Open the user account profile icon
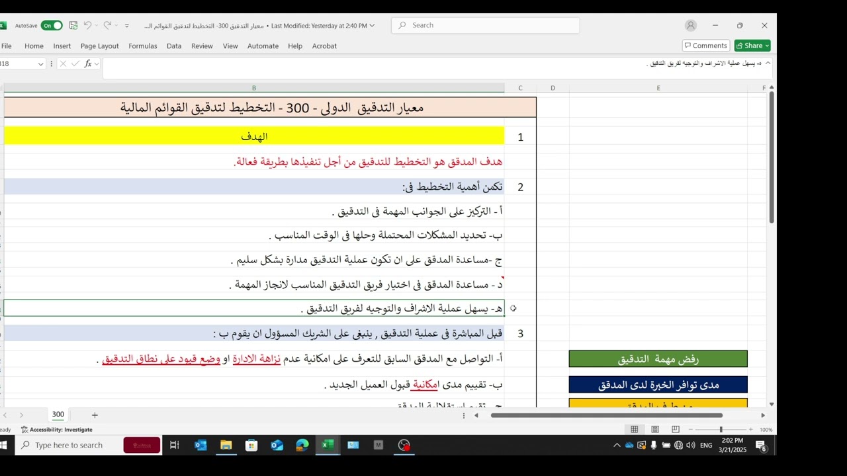The width and height of the screenshot is (847, 476). pyautogui.click(x=691, y=25)
